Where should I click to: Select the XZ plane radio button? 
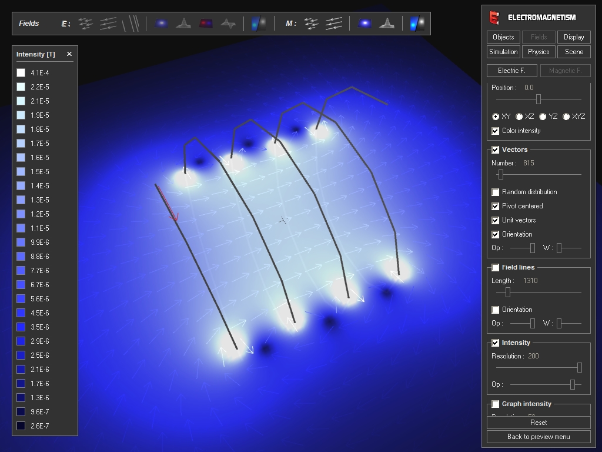pos(519,117)
